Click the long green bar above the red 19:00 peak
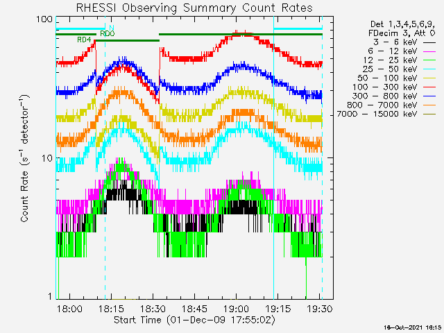This screenshot has height=333, width=444. click(241, 35)
